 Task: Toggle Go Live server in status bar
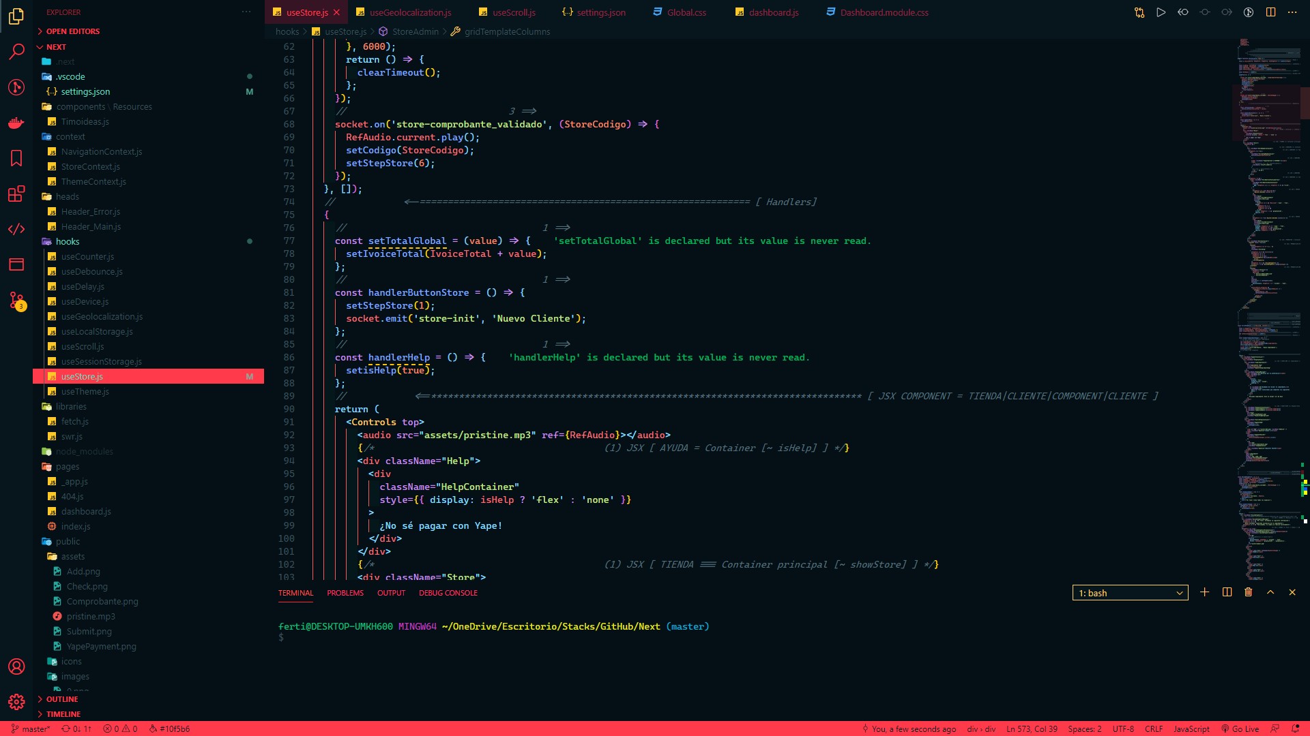tap(1240, 729)
